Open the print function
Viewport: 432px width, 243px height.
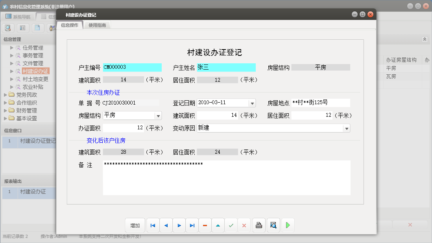point(258,225)
